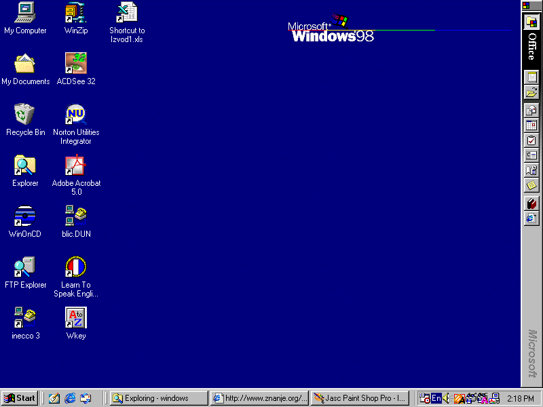Click the red-yellow striped tray icon

pos(460,399)
